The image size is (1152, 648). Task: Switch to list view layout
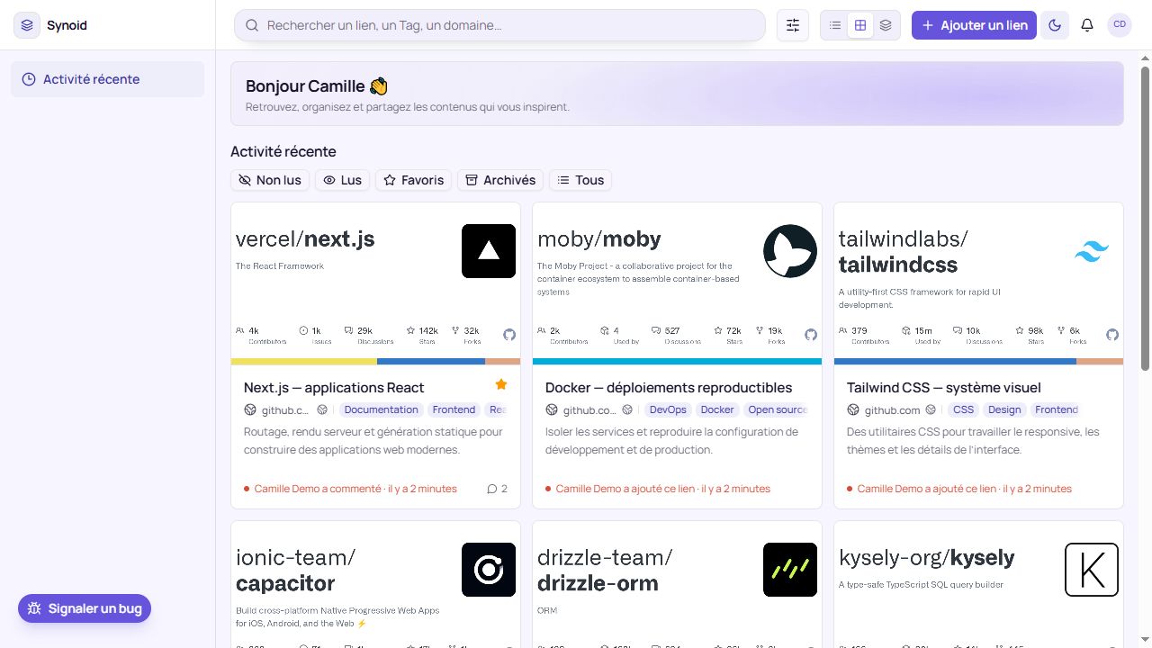(x=835, y=25)
